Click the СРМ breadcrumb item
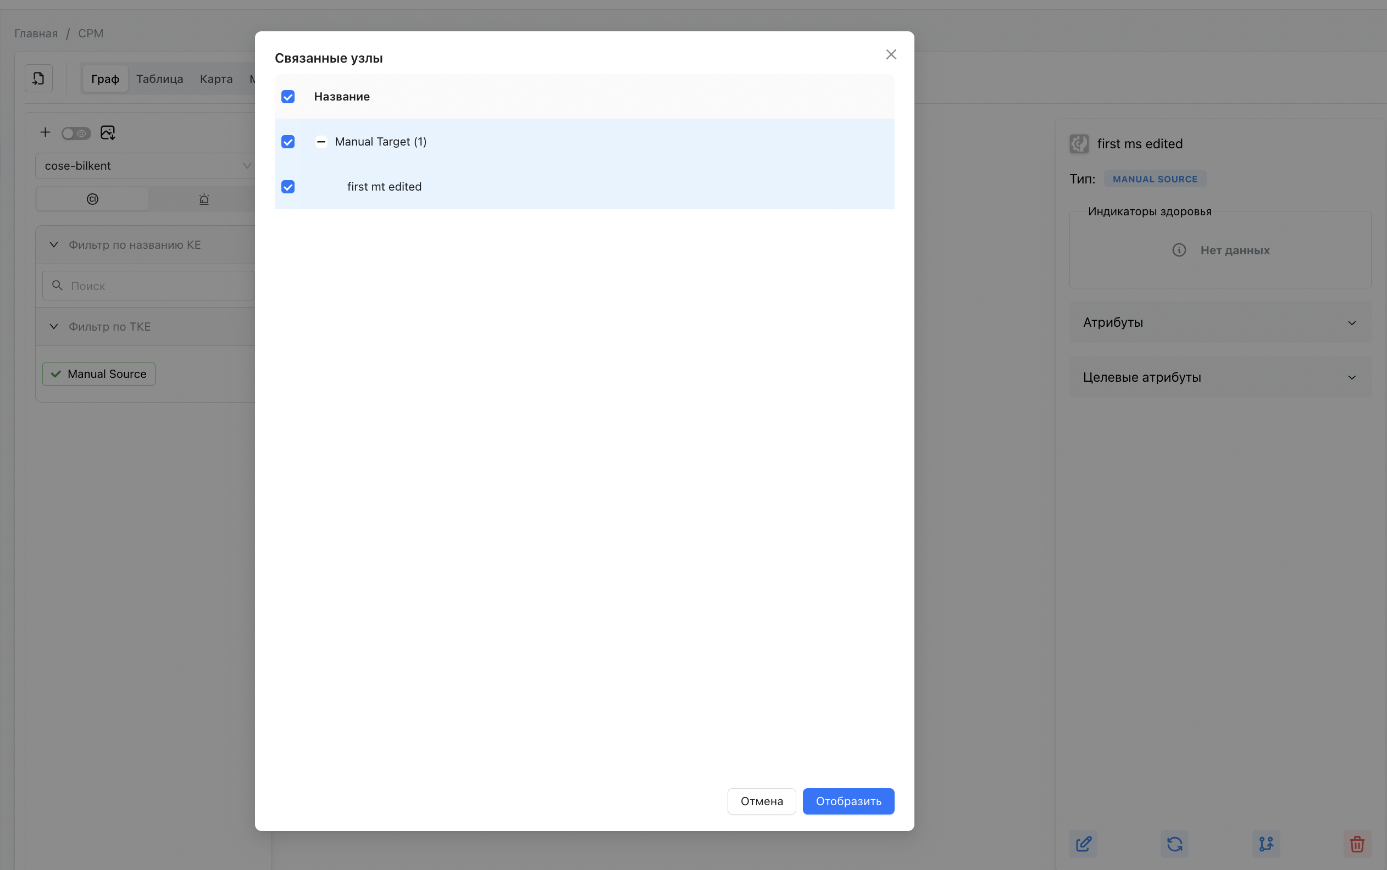The image size is (1387, 870). click(x=91, y=34)
